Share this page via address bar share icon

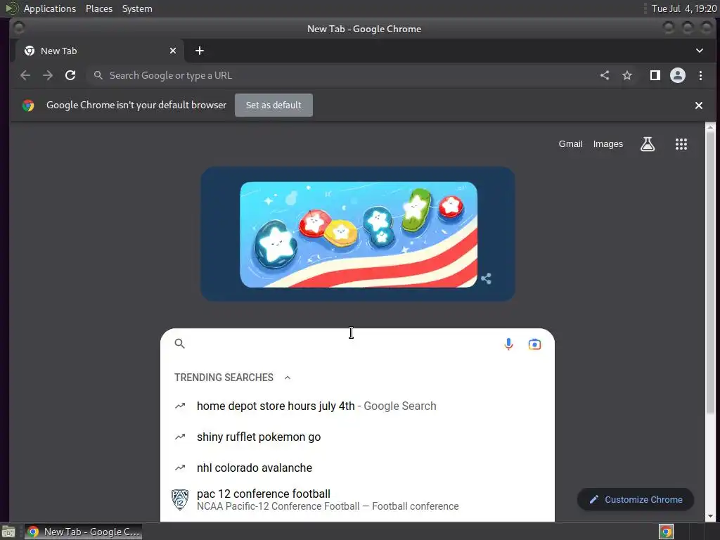[605, 75]
